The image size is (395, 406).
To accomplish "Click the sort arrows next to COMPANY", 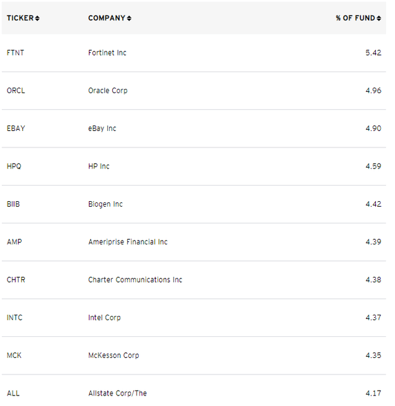I will pos(129,18).
